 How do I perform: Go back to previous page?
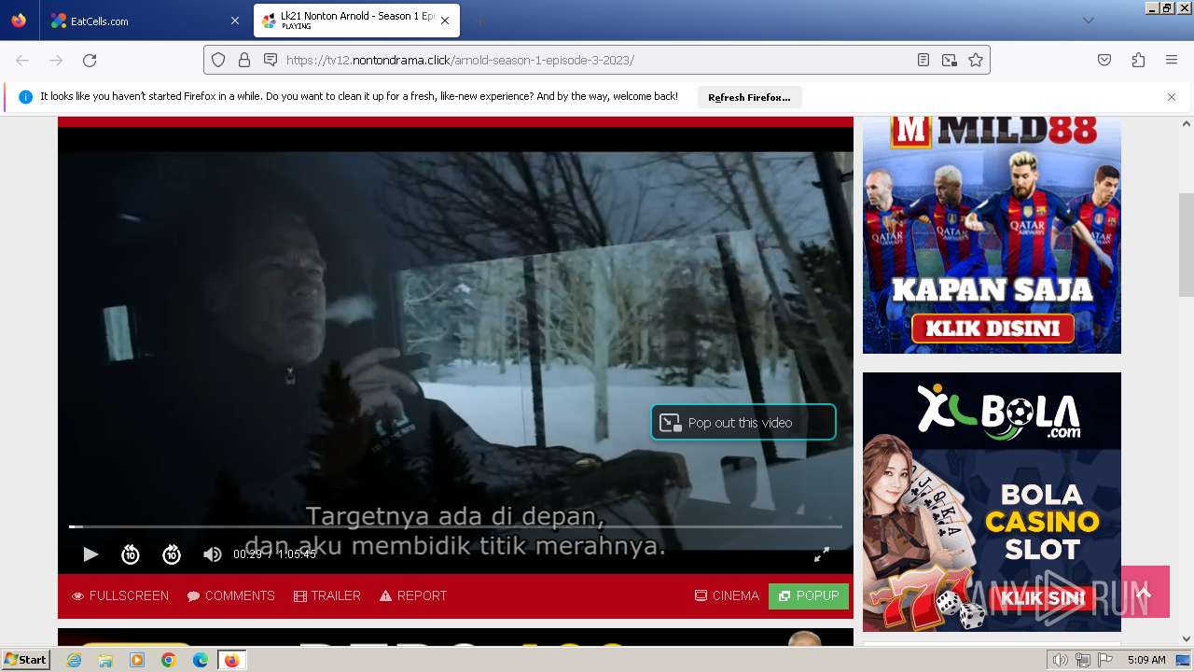click(22, 60)
